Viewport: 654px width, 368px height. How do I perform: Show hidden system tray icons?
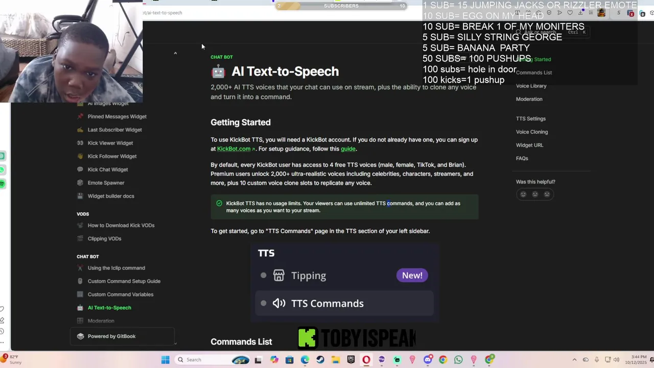coord(574,360)
